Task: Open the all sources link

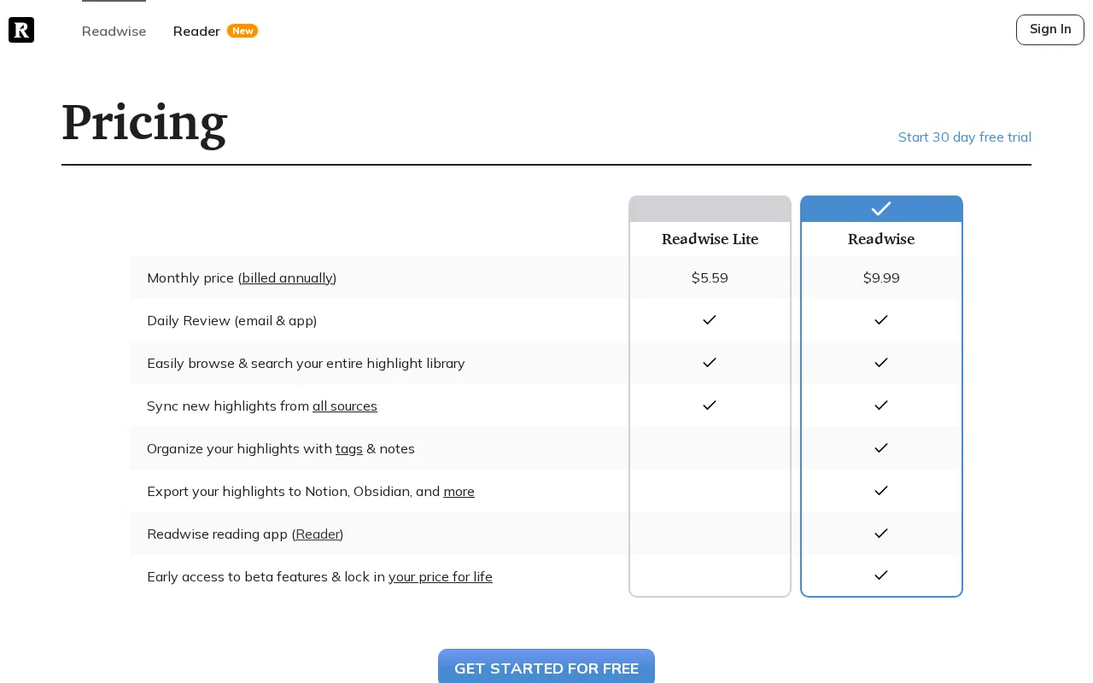Action: tap(345, 406)
